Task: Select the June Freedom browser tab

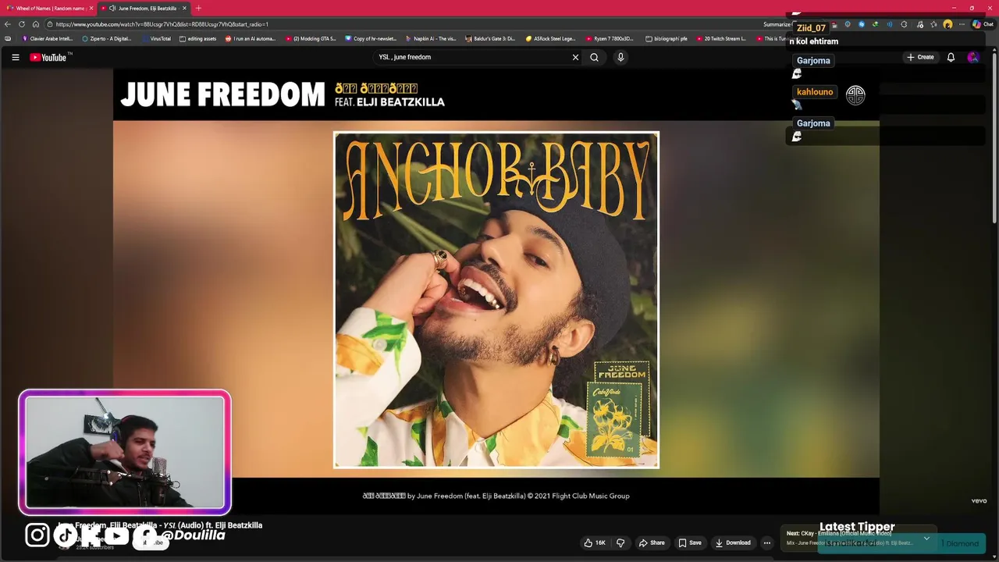Action: (x=144, y=8)
